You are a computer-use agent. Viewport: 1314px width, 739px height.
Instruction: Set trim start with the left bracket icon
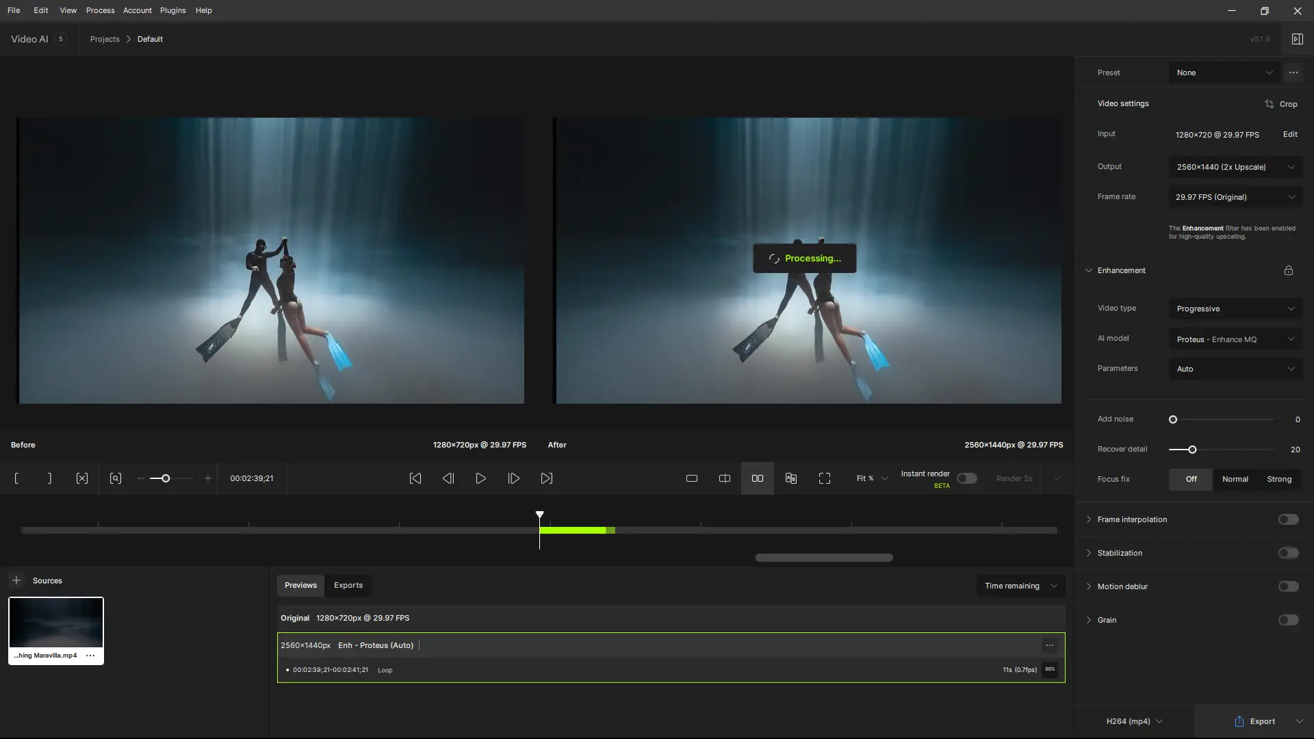[16, 478]
